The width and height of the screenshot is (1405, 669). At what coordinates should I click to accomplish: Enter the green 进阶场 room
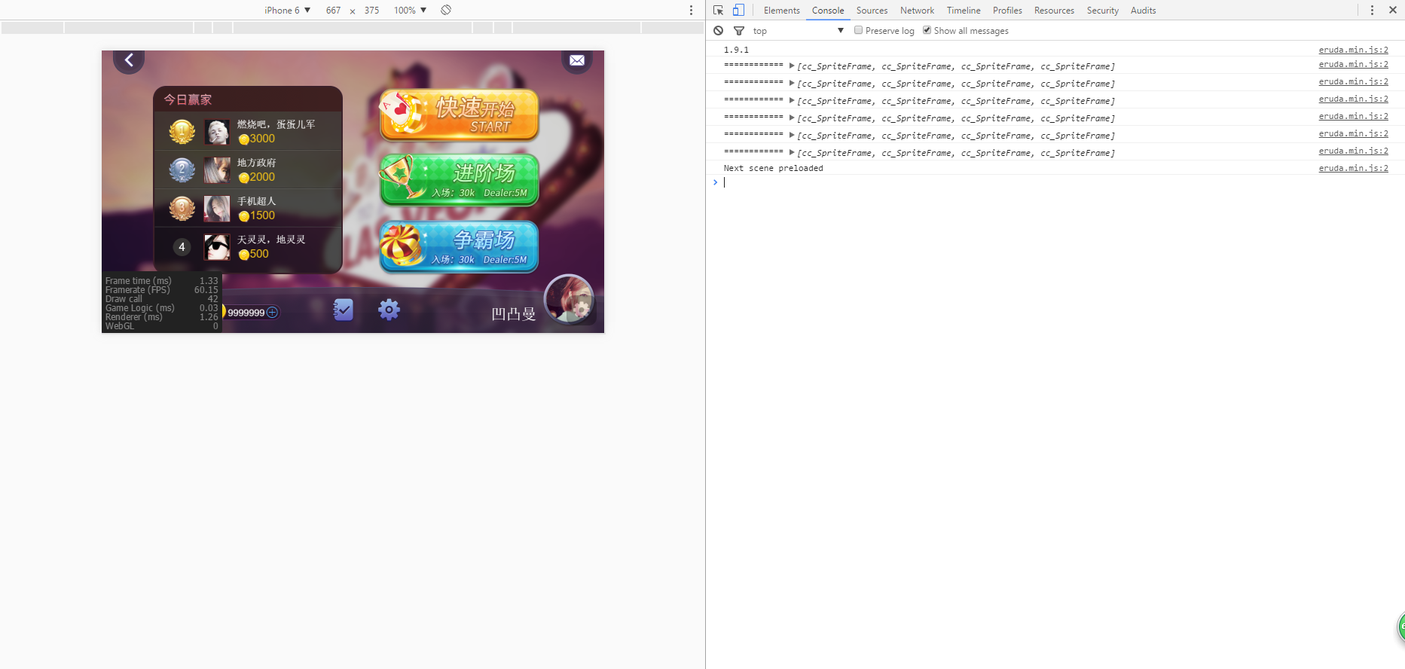[x=460, y=180]
